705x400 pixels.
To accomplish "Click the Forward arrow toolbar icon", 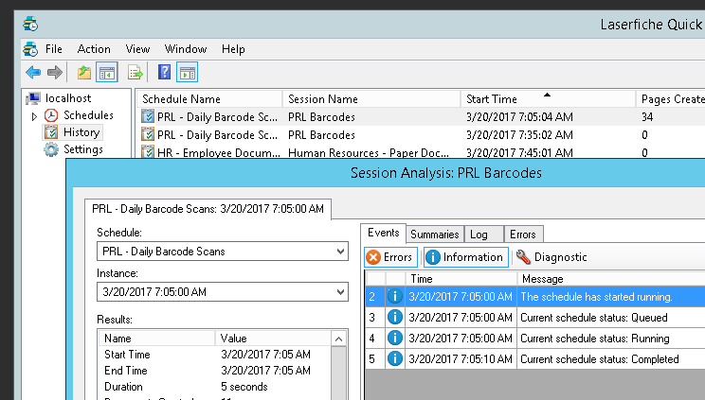I will (x=54, y=72).
